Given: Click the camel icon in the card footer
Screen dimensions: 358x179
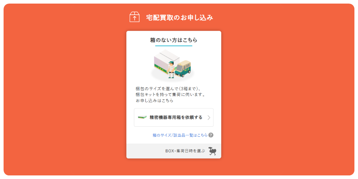Looking at the screenshot, I should click(212, 151).
